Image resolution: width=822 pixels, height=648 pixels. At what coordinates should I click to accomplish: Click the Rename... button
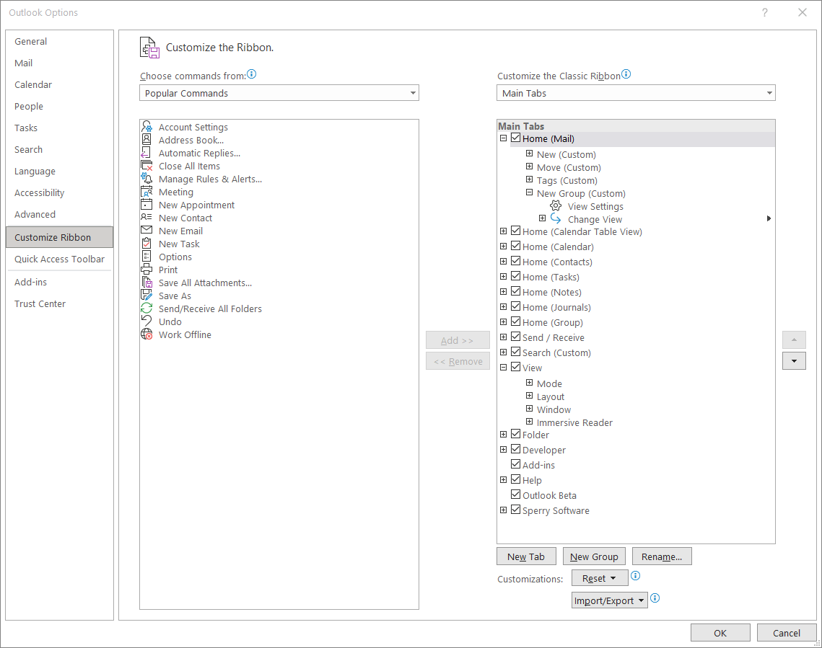(662, 556)
